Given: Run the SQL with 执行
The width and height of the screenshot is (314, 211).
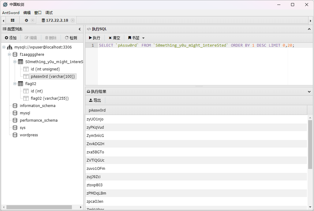Looking at the screenshot, I should click(95, 38).
